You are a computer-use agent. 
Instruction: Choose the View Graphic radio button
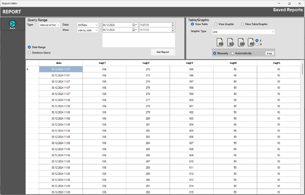tap(216, 24)
